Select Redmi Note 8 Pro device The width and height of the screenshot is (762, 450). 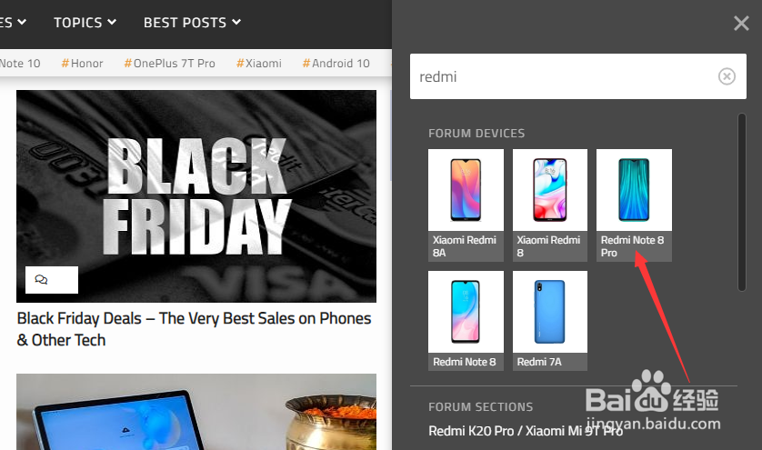634,205
